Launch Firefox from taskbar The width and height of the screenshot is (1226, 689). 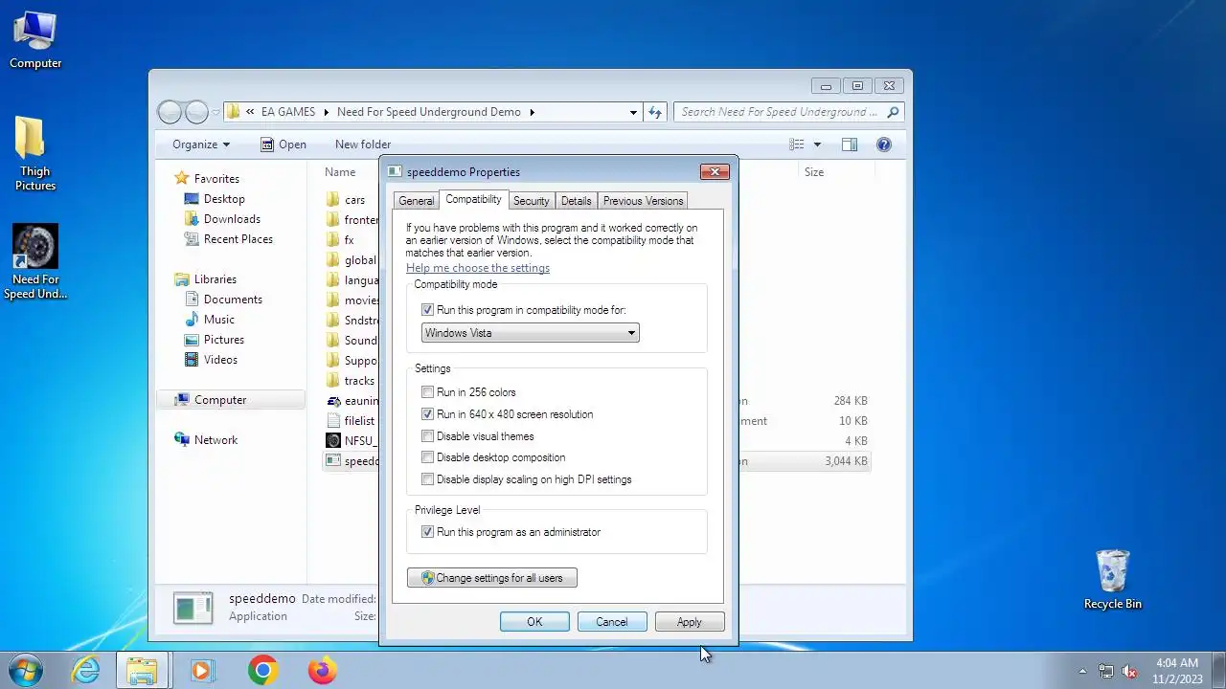coord(322,670)
